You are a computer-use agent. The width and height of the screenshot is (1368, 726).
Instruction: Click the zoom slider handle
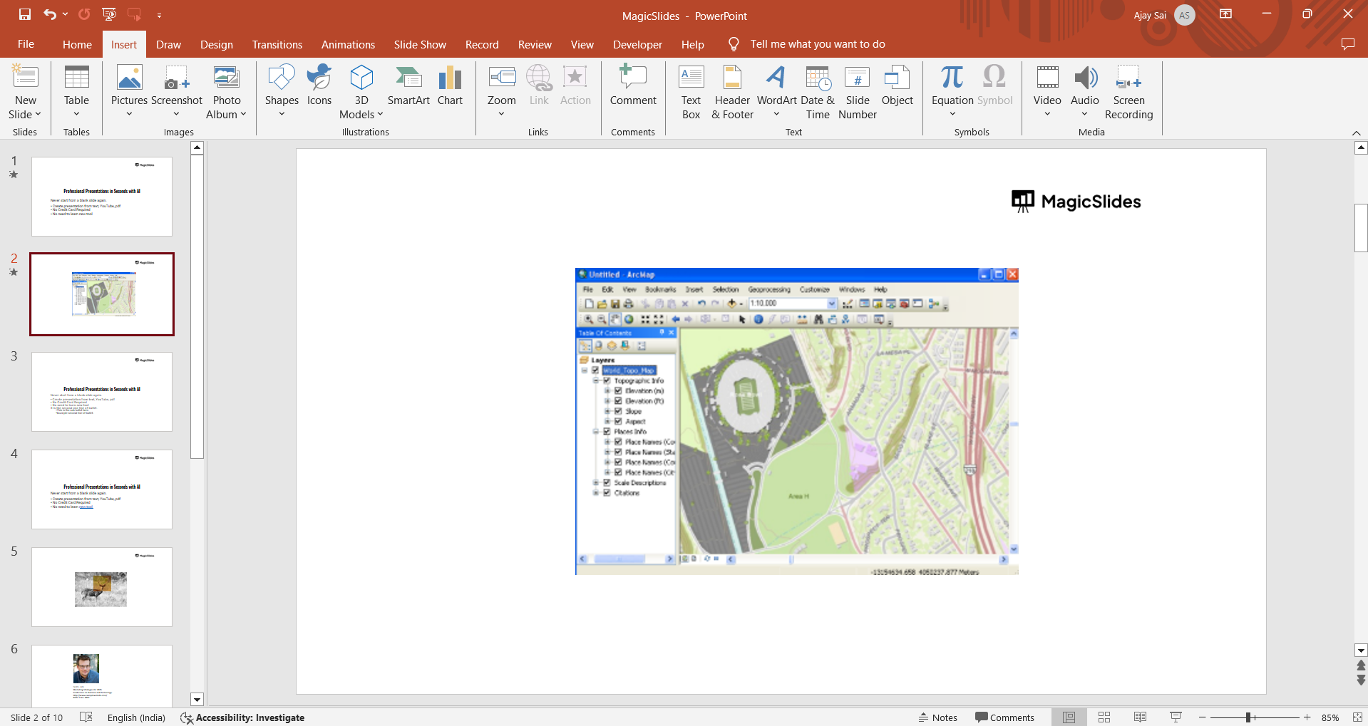pos(1248,717)
